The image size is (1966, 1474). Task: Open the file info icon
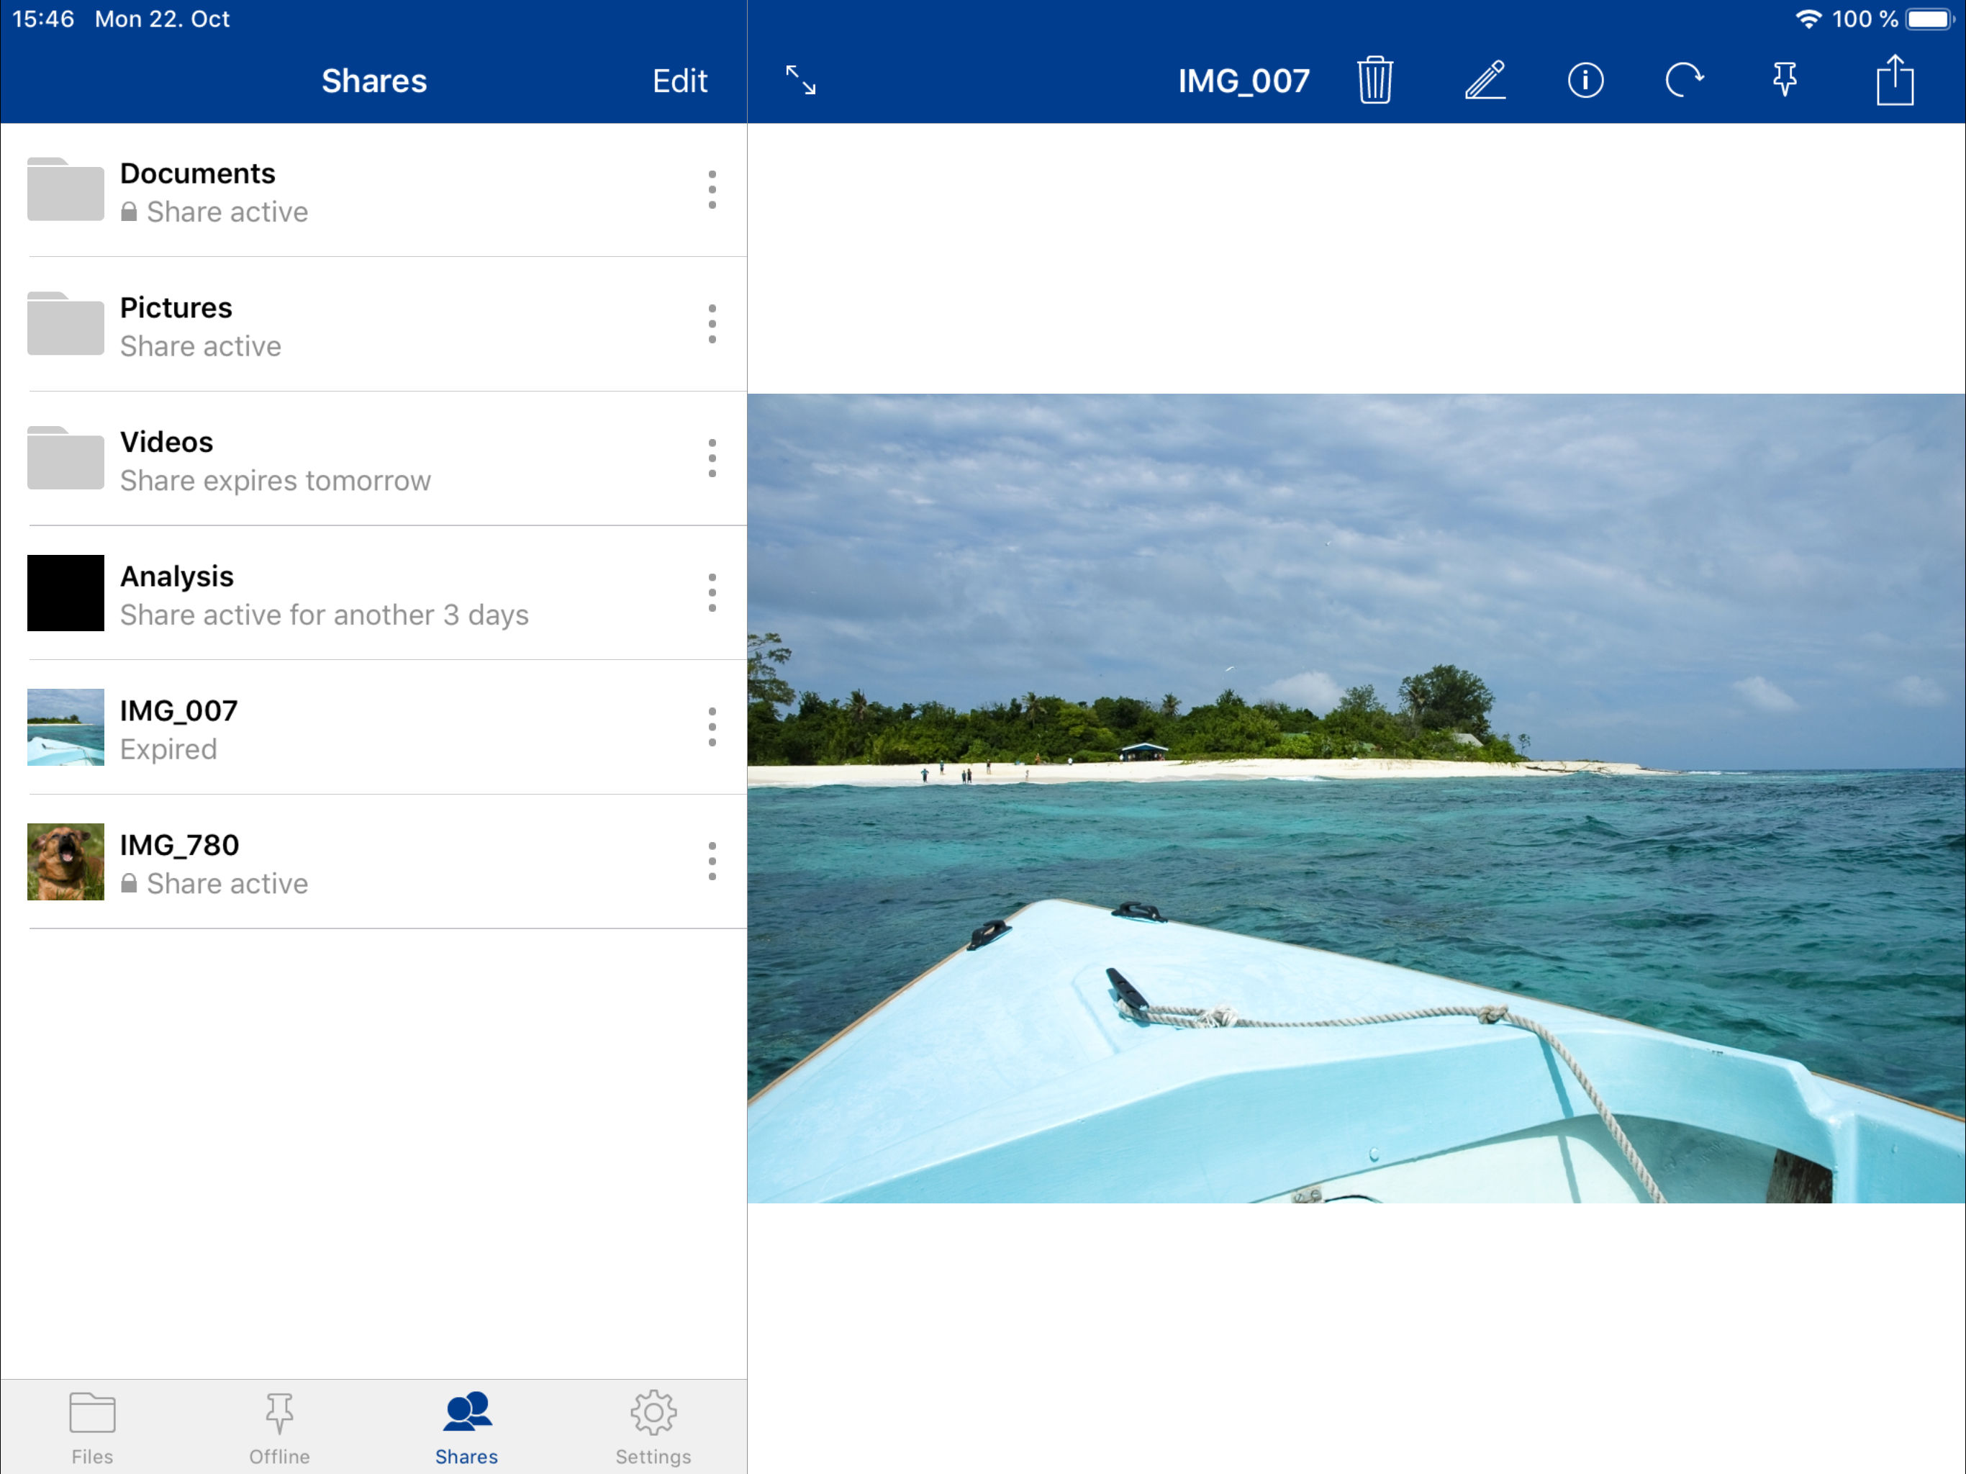[1585, 81]
